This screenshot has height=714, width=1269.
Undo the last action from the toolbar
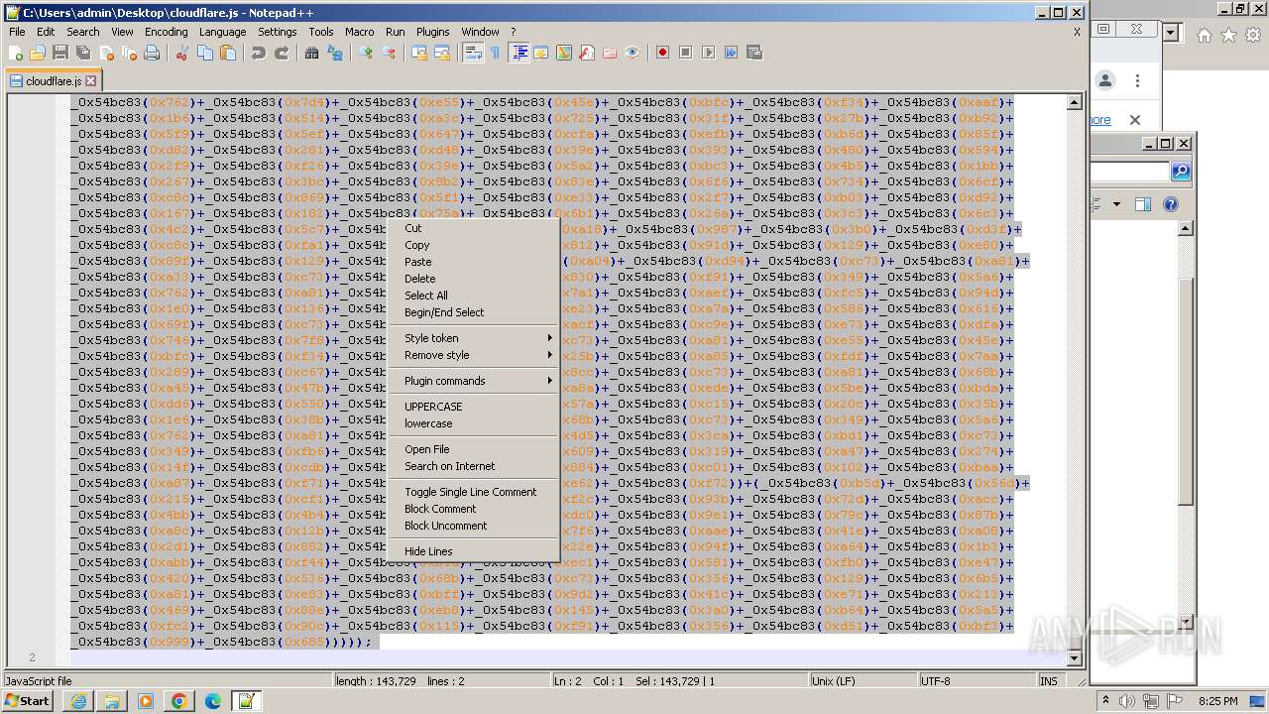click(x=259, y=53)
